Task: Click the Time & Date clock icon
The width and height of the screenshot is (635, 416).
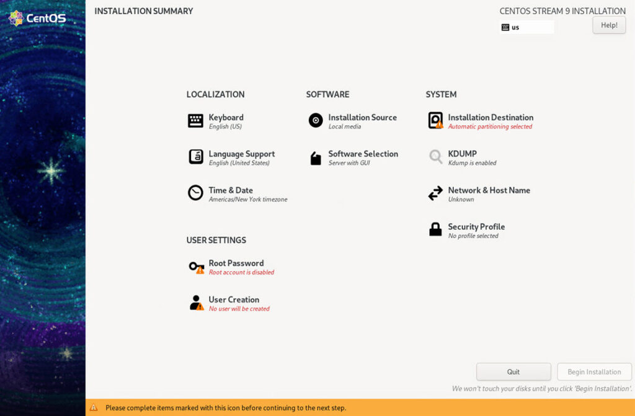Action: pyautogui.click(x=195, y=193)
